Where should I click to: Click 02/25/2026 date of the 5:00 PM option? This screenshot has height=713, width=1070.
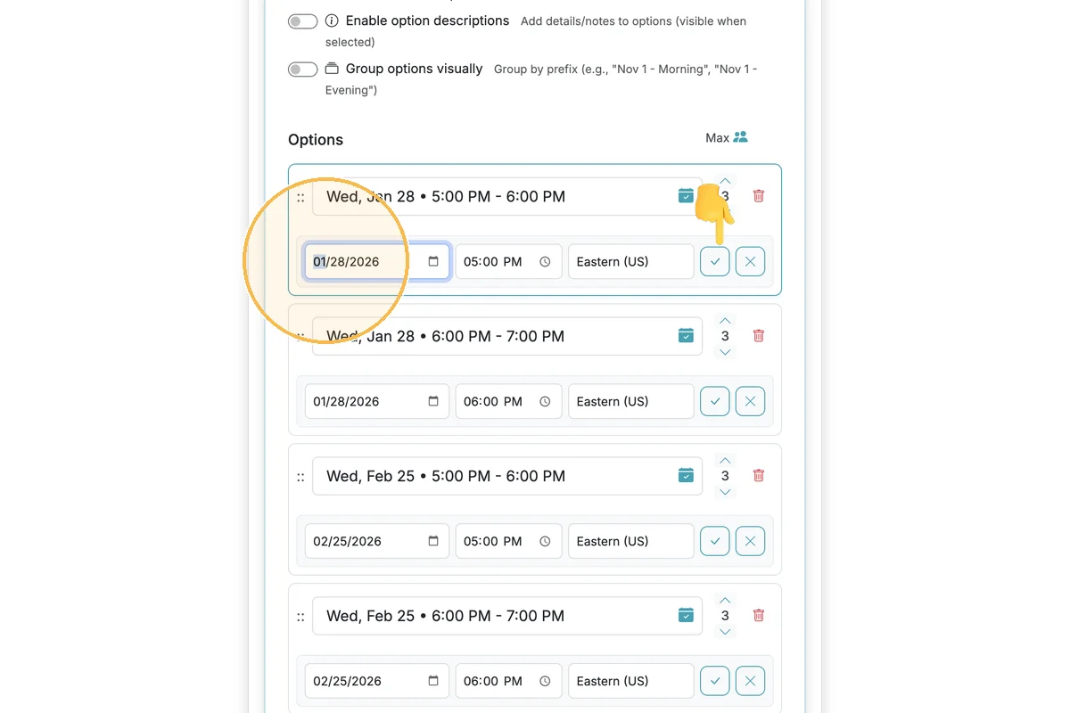point(377,542)
